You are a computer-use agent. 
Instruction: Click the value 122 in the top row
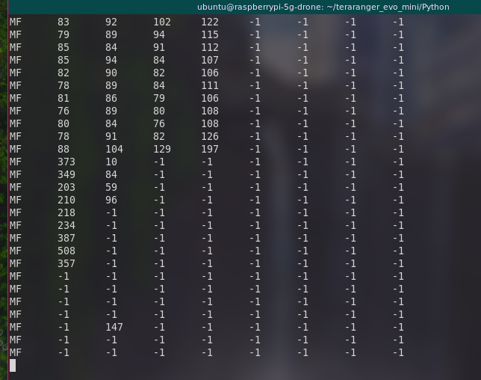click(x=210, y=22)
